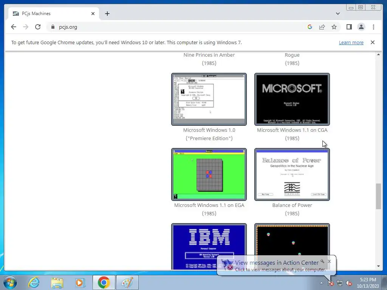Screen dimensions: 387x290
Task: Close the PCjs Machines tab
Action: click(x=93, y=14)
